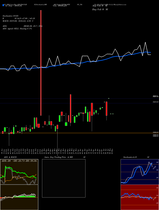Open the red RSI chart thumbnail

tap(140, 197)
